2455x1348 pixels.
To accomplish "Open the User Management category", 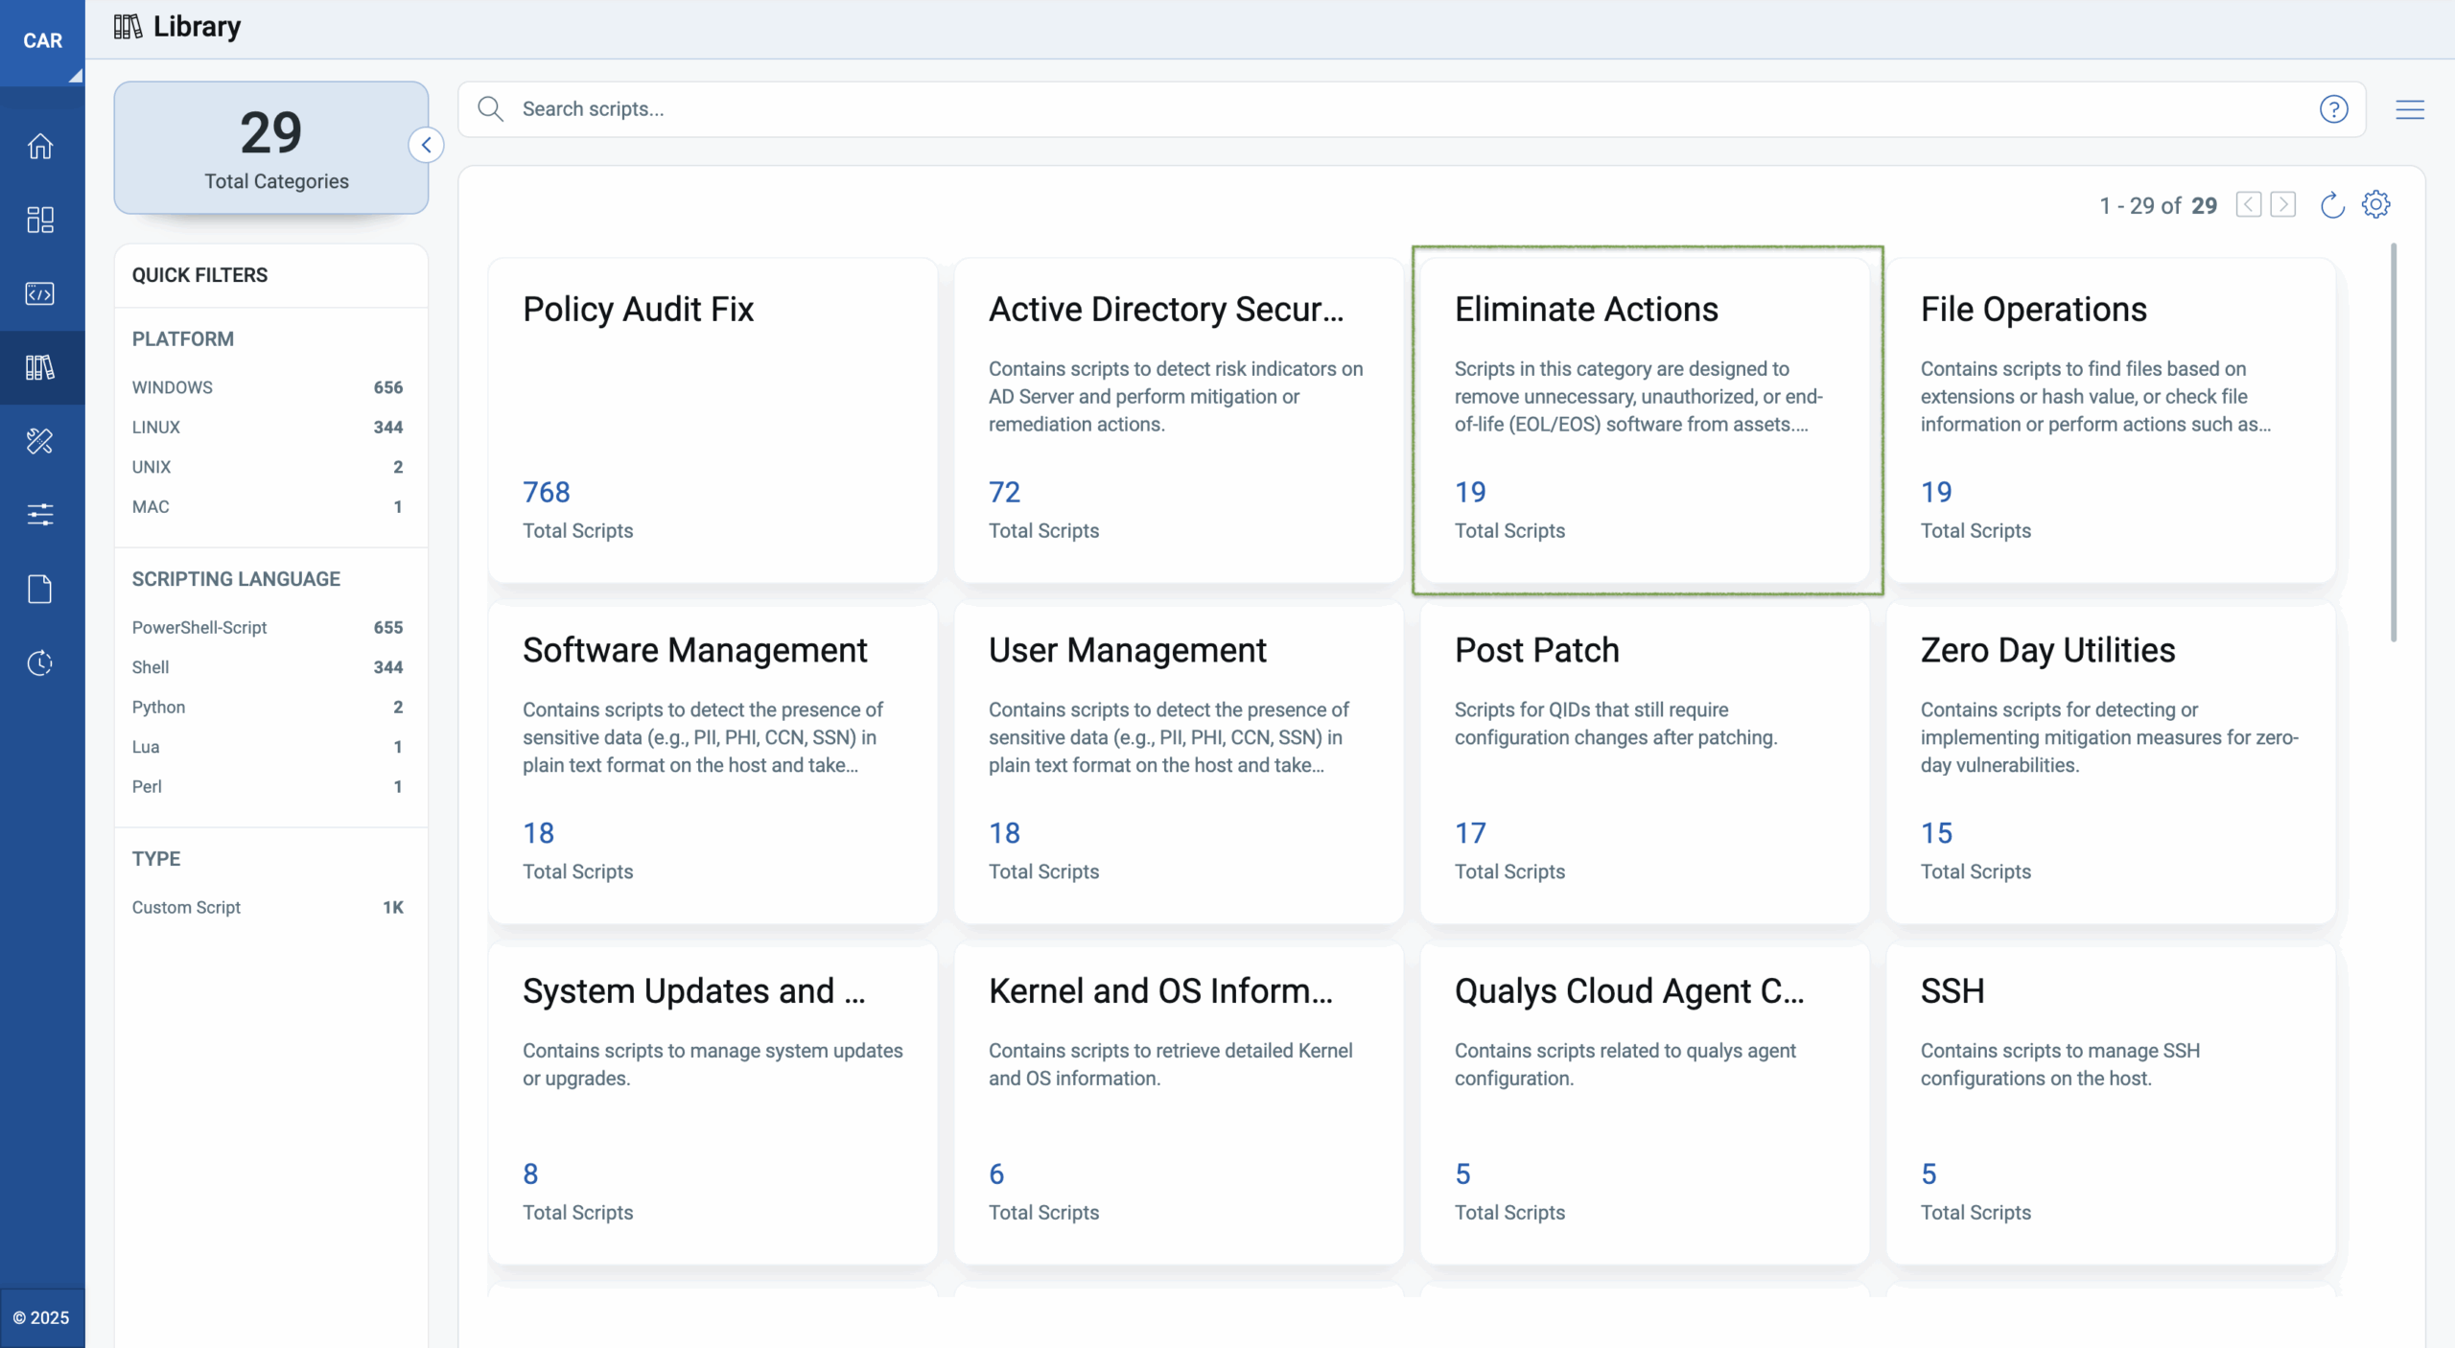I will coord(1179,761).
